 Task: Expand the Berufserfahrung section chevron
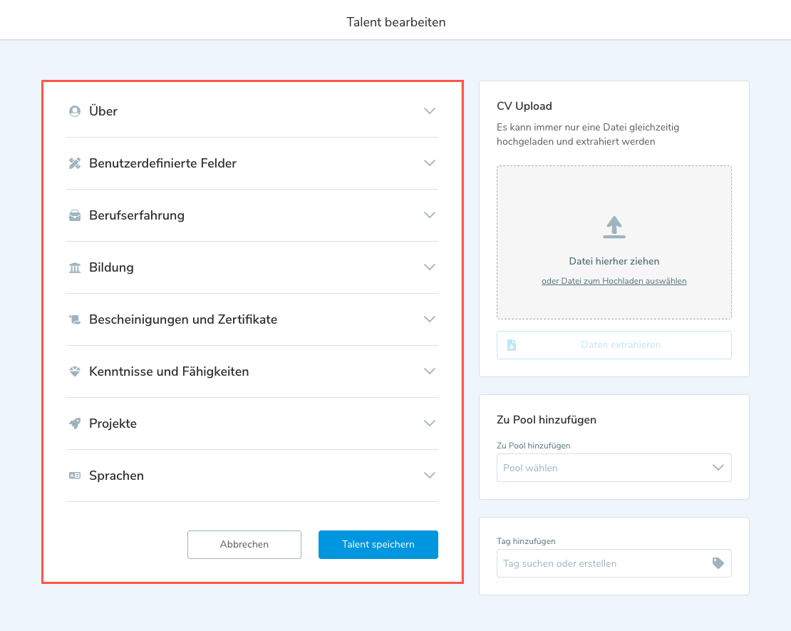pos(429,215)
